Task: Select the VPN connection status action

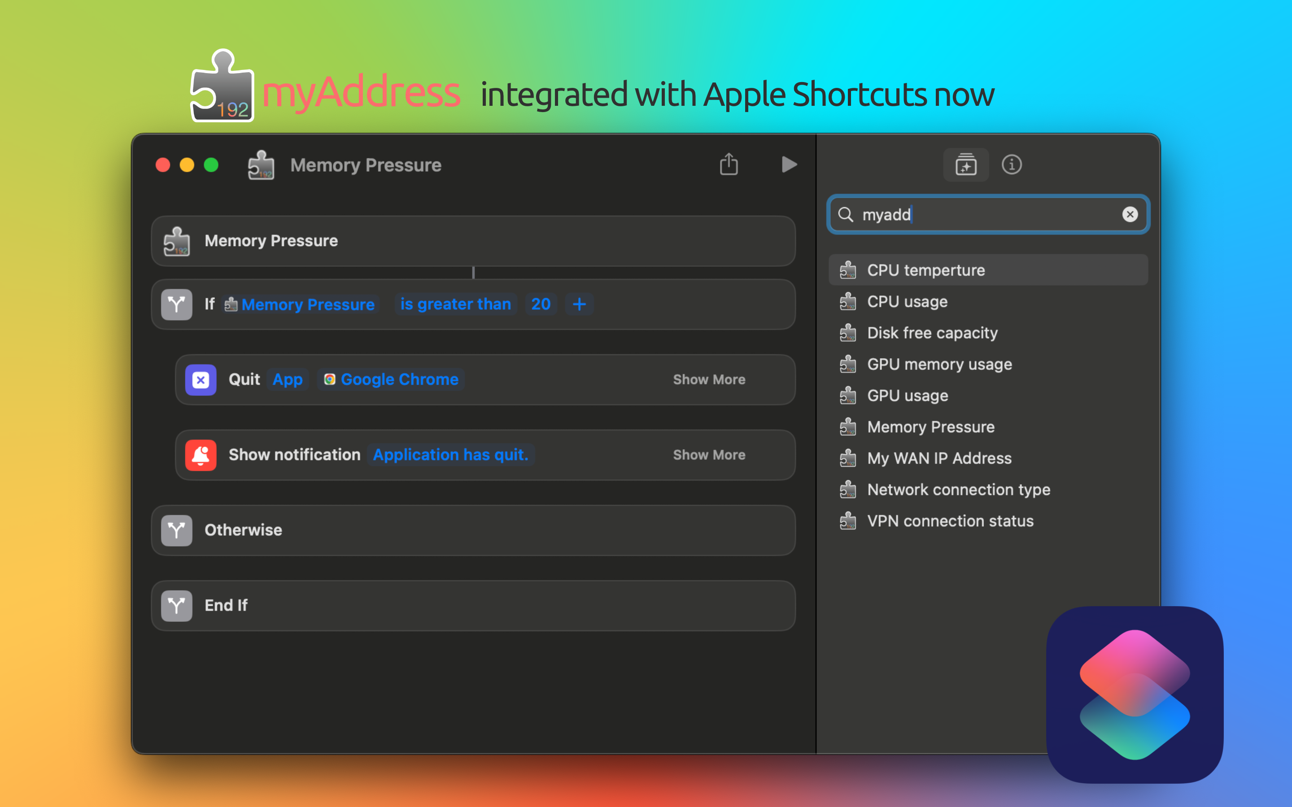Action: click(x=988, y=521)
